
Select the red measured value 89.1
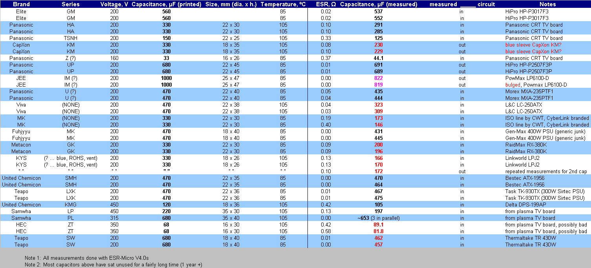(x=379, y=225)
